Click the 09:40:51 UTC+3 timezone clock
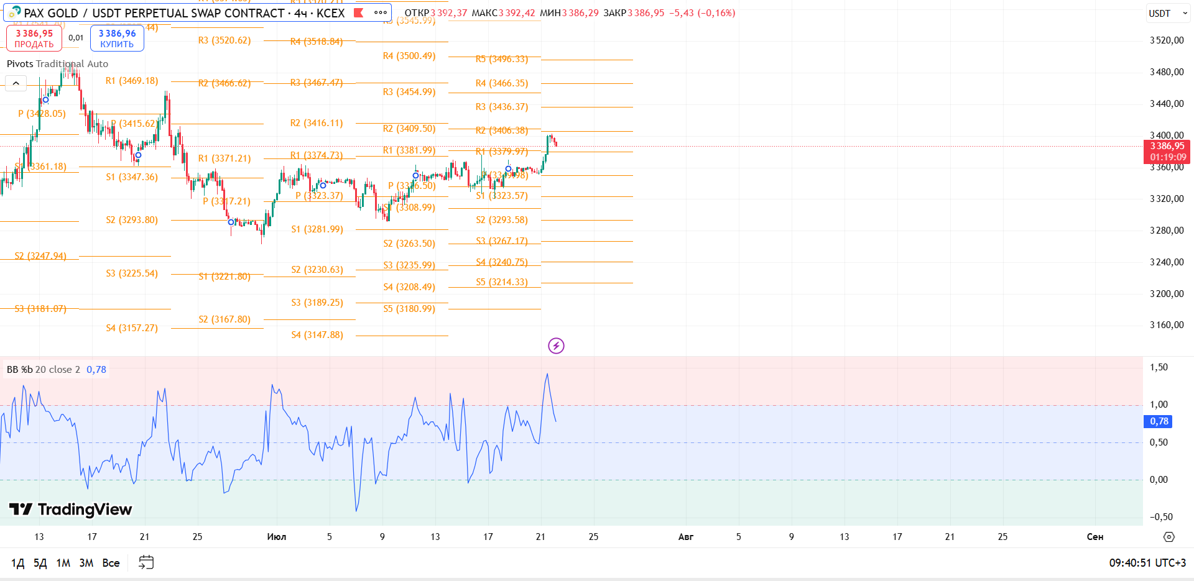1194x581 pixels. point(1147,563)
